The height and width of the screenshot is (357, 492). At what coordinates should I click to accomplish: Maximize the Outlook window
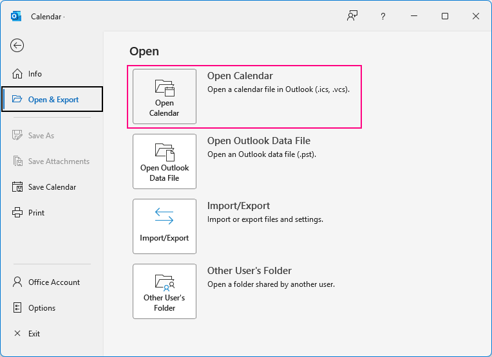coord(445,16)
